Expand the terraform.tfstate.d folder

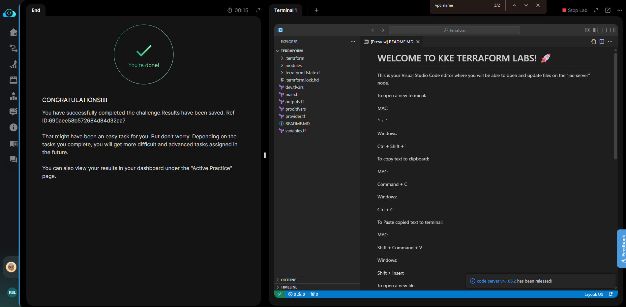click(x=302, y=73)
